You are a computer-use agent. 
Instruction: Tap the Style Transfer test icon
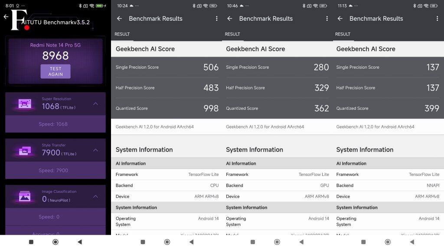coord(25,150)
